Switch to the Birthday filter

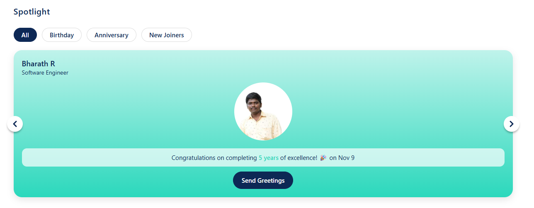click(x=62, y=35)
